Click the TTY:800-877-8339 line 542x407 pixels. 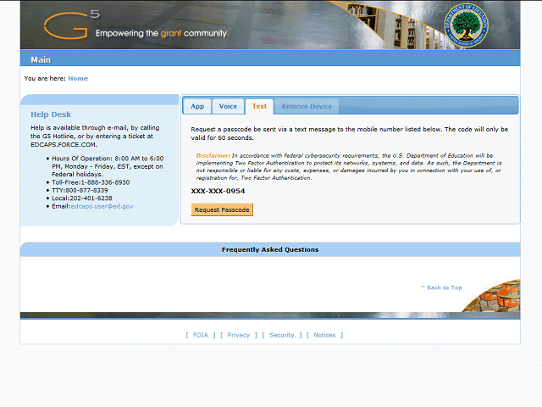tap(80, 190)
